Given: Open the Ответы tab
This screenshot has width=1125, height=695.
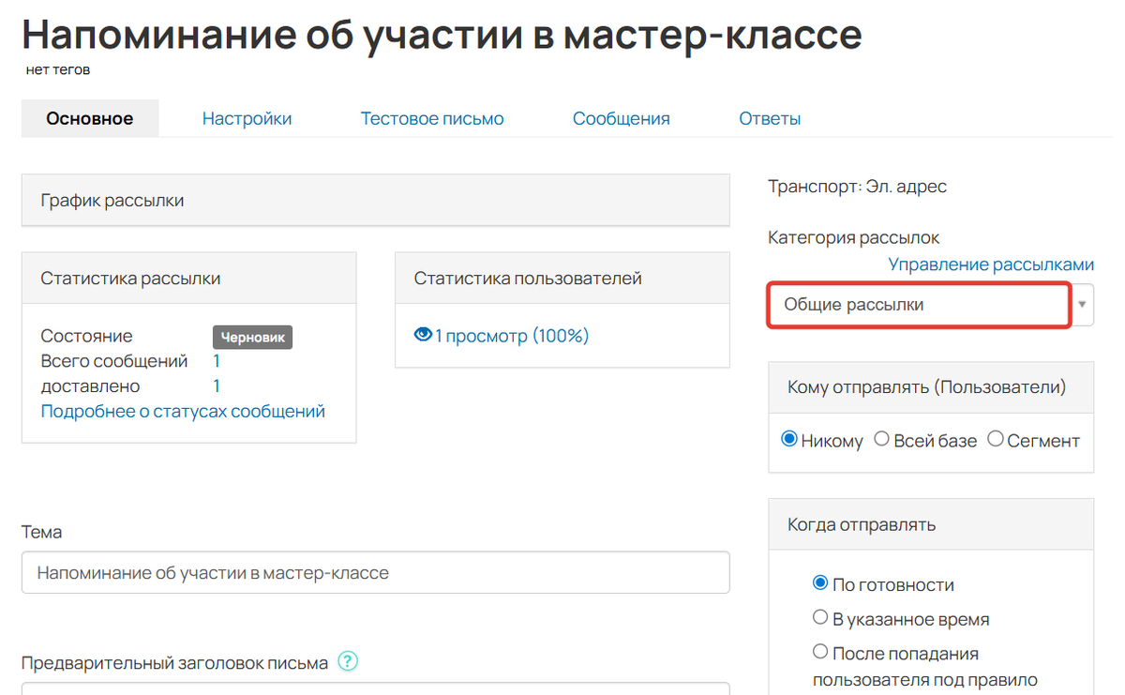Looking at the screenshot, I should pos(769,117).
